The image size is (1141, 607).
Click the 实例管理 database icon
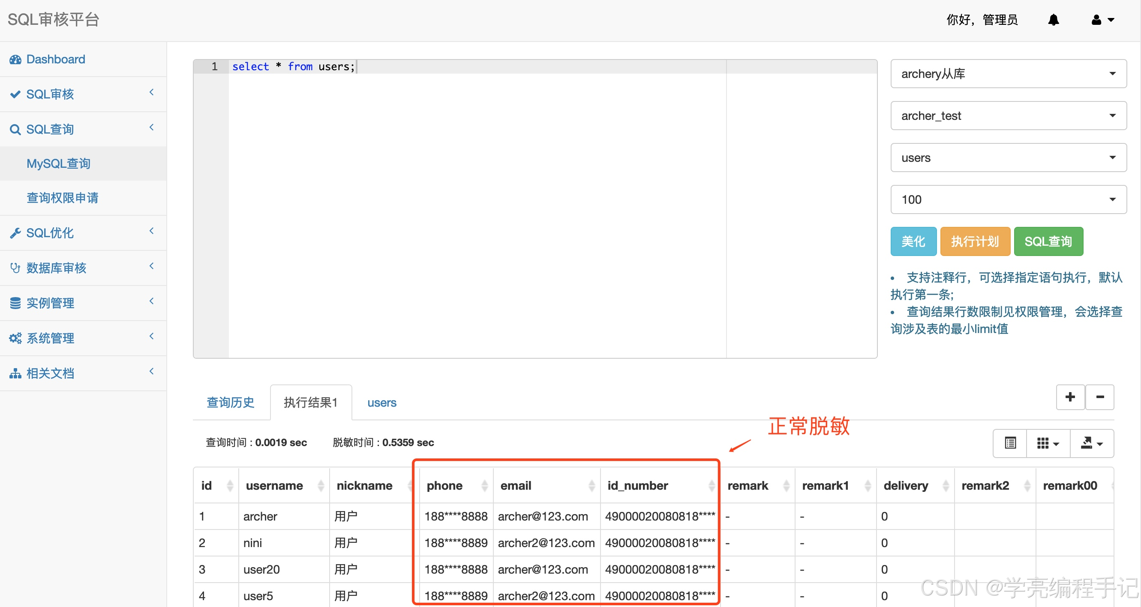click(x=15, y=303)
